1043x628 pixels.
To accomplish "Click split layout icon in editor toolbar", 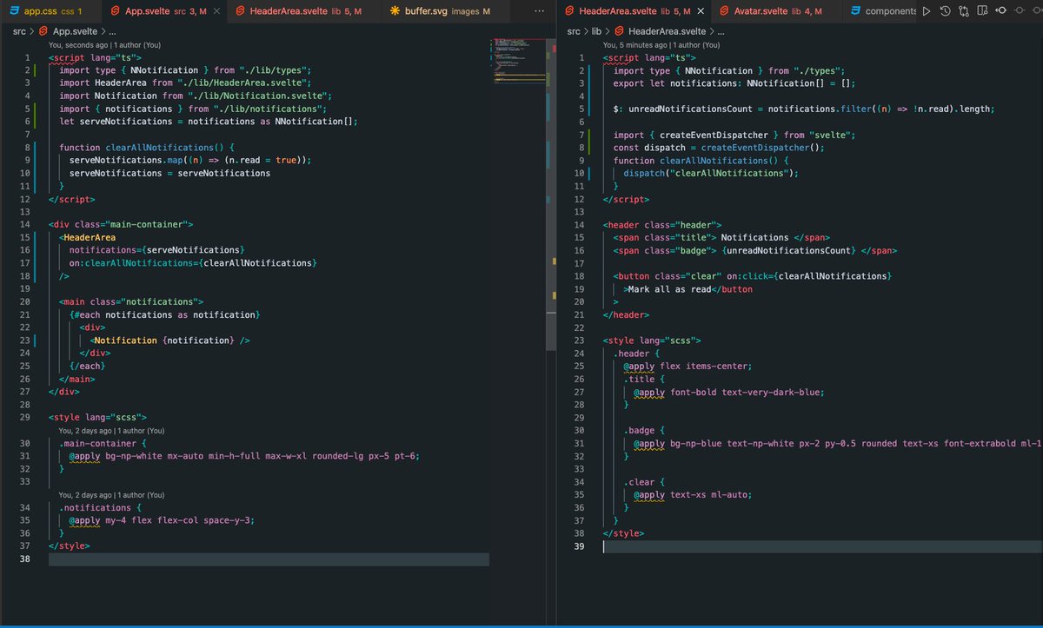I will 981,11.
